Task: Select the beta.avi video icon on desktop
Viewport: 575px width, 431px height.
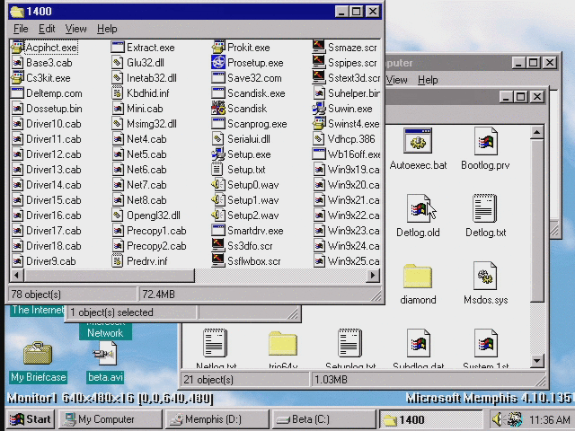Action: coord(105,353)
